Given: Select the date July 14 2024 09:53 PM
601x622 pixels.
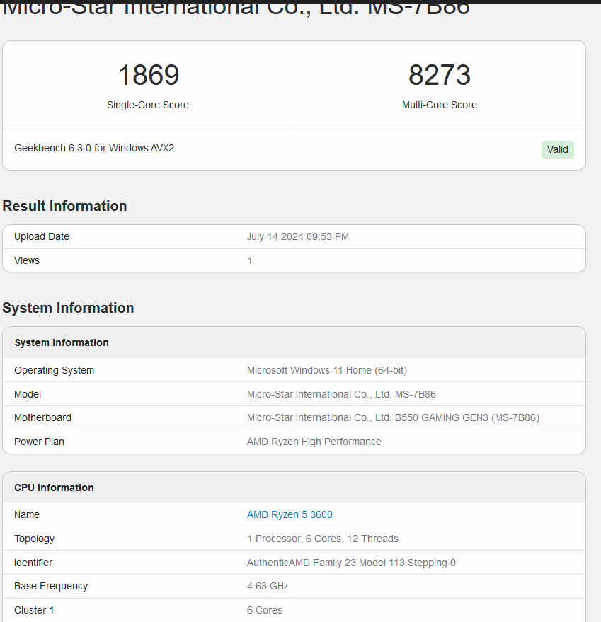Looking at the screenshot, I should (x=298, y=236).
